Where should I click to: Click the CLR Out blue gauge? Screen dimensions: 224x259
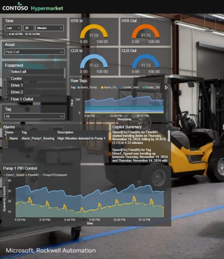tap(146, 62)
